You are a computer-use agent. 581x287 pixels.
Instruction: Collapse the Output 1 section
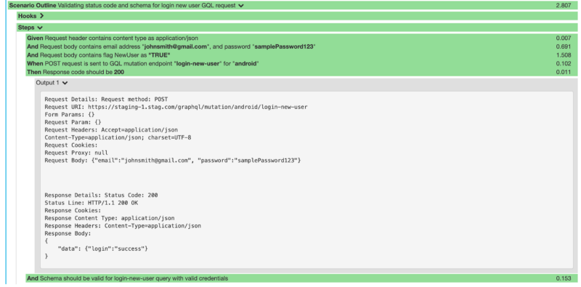click(x=65, y=83)
